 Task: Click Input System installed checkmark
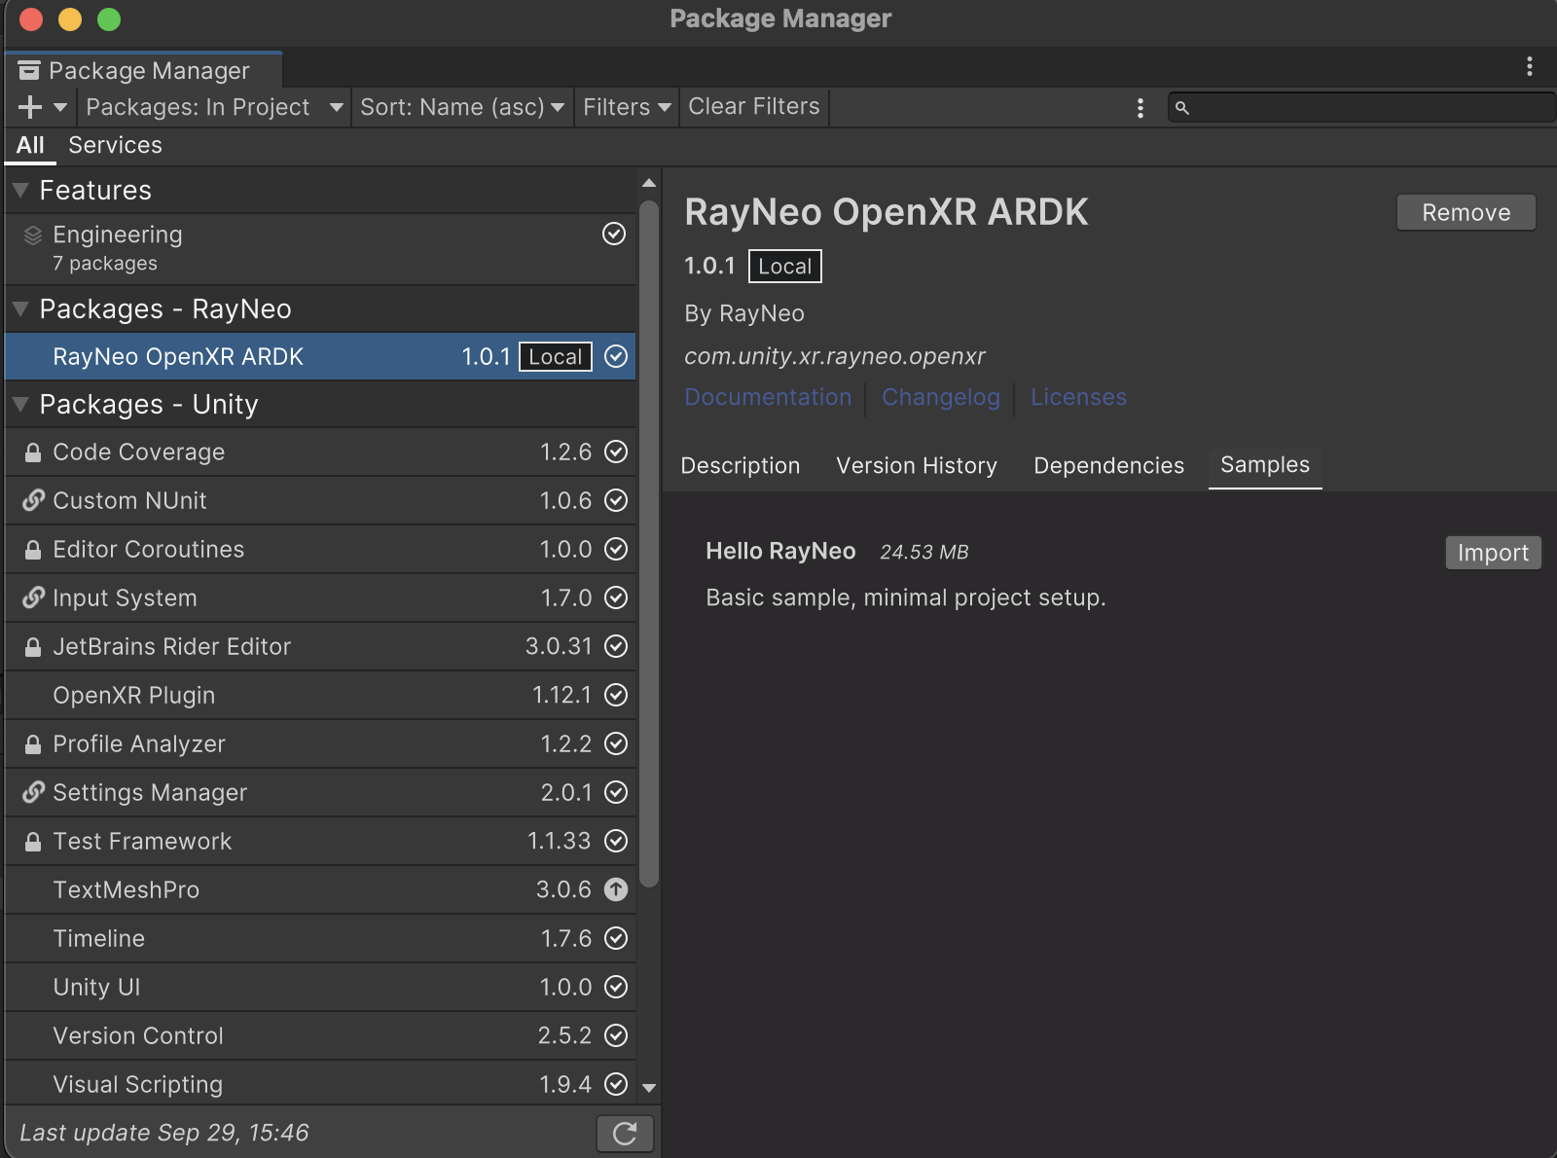pos(616,597)
